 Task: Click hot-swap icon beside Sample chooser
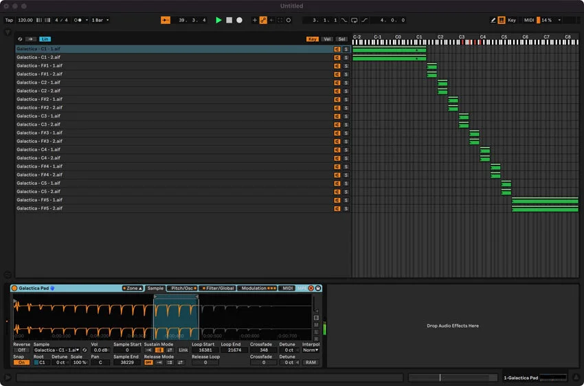[x=85, y=350]
